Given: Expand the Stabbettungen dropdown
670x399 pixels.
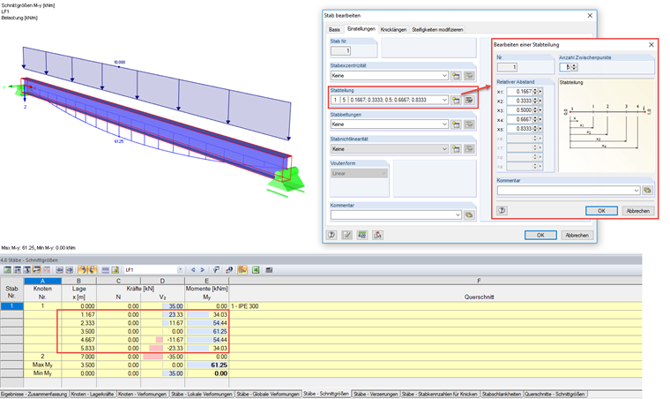Looking at the screenshot, I should (x=444, y=124).
